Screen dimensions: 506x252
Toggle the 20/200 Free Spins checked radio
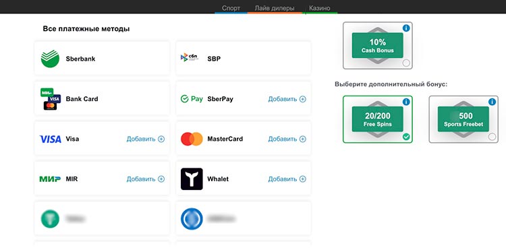(x=406, y=137)
